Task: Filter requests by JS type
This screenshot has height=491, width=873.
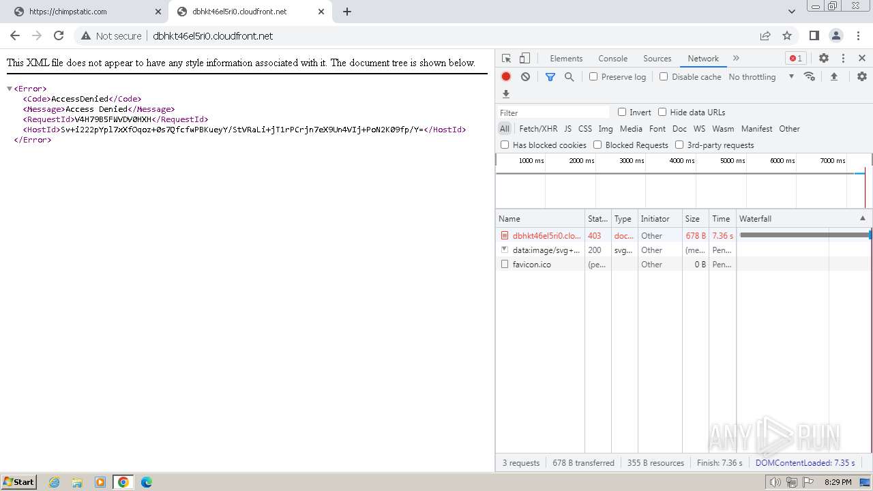Action: pos(567,128)
